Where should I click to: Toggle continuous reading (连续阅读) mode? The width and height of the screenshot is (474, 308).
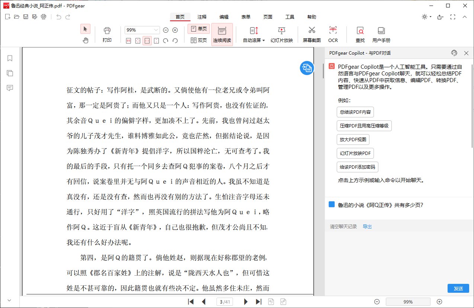click(222, 34)
